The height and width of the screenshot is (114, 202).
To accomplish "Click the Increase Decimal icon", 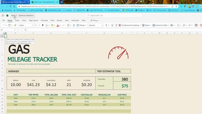I will (112, 25).
